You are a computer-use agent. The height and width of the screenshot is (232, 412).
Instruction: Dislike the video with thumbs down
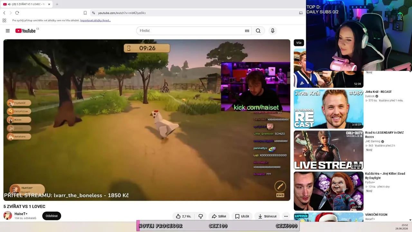click(x=201, y=216)
